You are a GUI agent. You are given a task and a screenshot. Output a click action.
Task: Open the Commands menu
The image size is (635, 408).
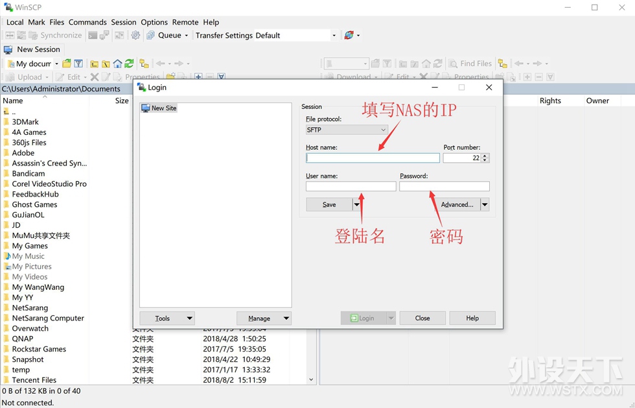click(x=87, y=22)
